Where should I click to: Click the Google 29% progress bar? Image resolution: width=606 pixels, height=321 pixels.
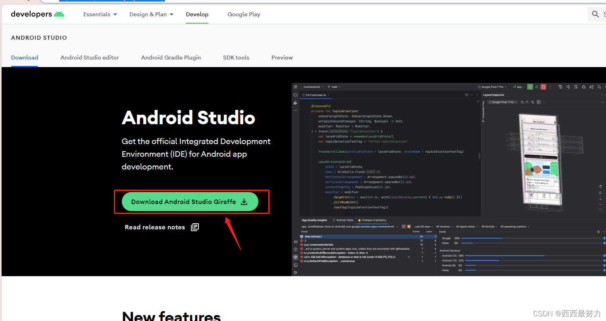pyautogui.click(x=532, y=238)
